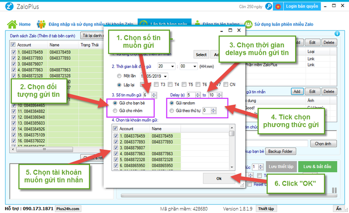Tick T6 weekday checkbox

(197, 84)
